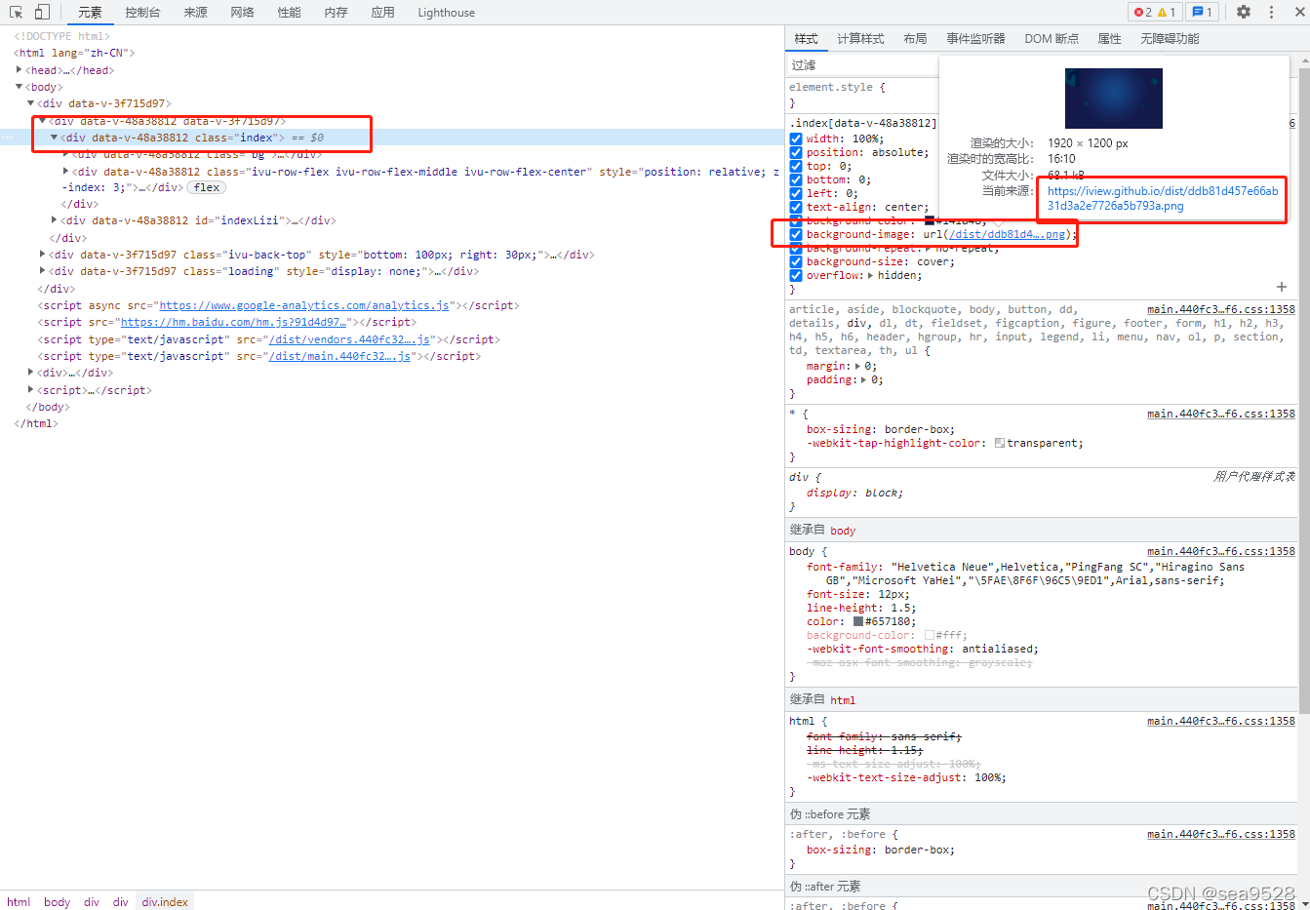Open the blue issues counter badge
1310x910 pixels.
1202,12
